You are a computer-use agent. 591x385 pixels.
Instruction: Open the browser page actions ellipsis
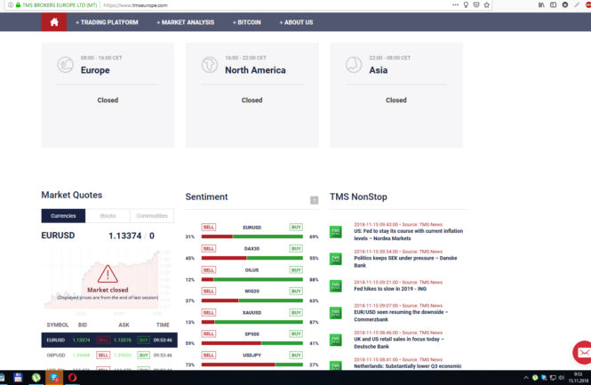[455, 5]
